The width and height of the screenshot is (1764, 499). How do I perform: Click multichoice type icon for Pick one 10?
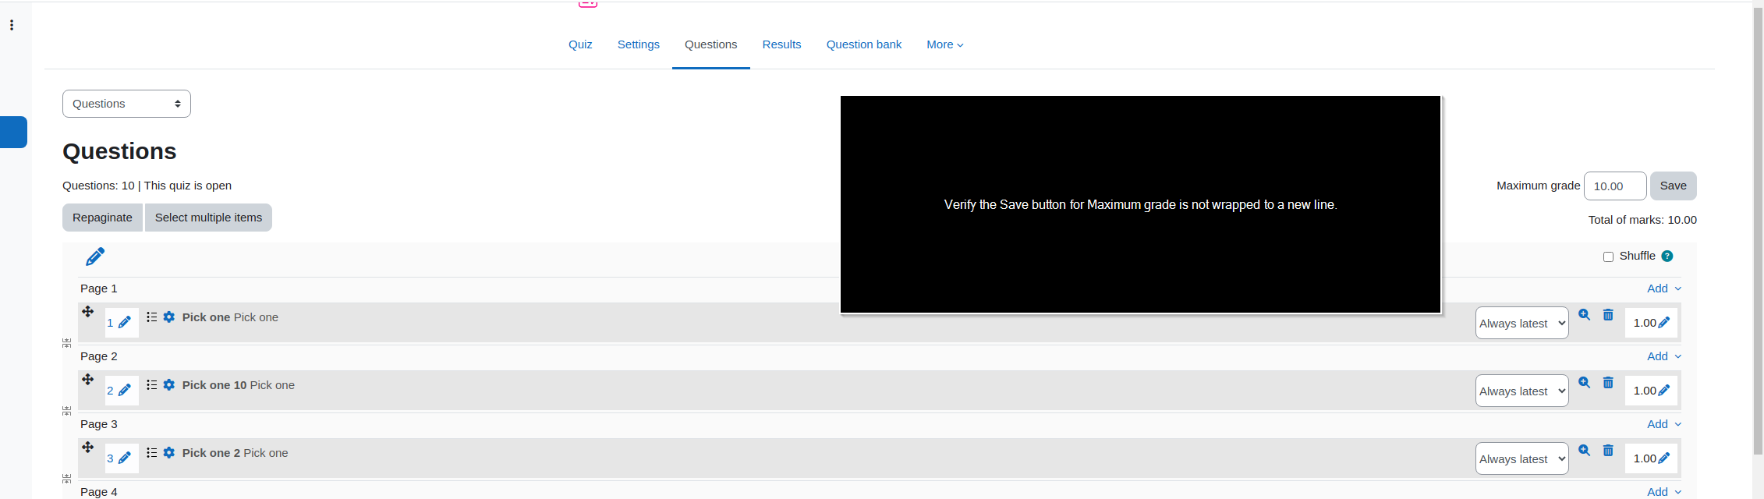152,385
